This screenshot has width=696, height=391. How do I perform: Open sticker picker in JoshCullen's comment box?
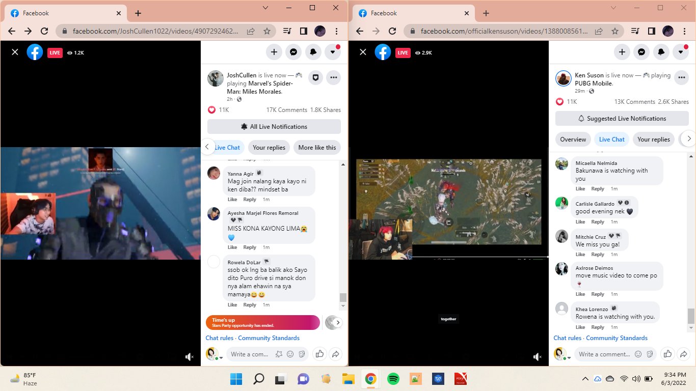tap(302, 354)
